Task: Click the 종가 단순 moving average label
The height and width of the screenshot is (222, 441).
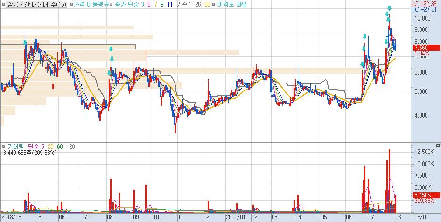Action: tap(126, 5)
